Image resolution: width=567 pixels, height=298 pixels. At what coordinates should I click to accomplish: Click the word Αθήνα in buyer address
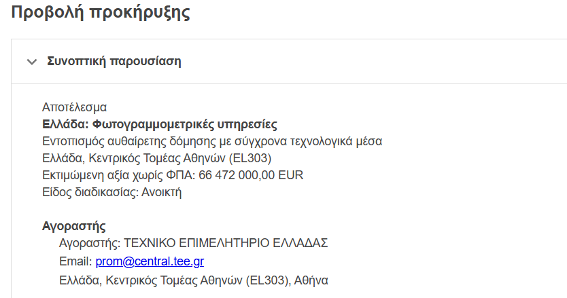pos(311,279)
